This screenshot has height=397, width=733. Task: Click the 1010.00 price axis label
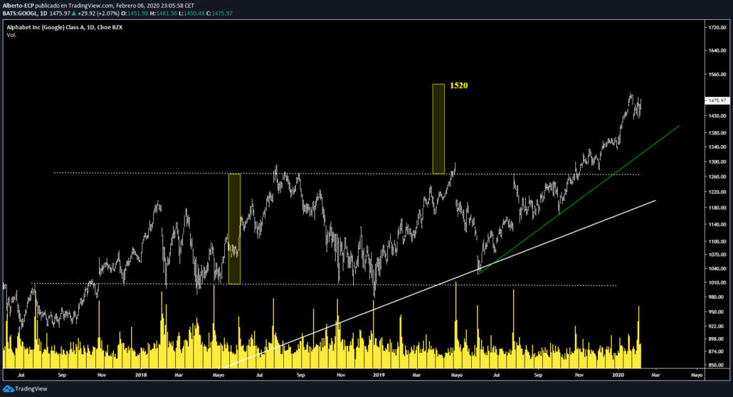(717, 283)
